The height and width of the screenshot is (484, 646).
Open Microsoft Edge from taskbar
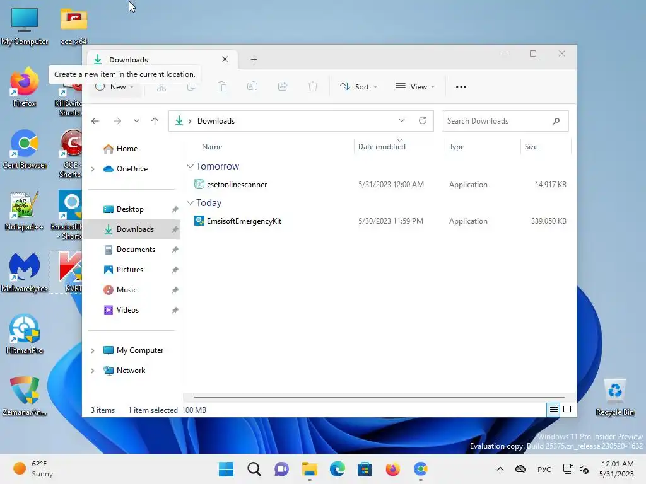[338, 469]
